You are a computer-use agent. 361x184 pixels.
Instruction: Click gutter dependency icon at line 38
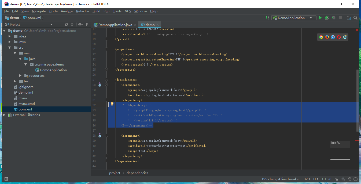(x=100, y=136)
